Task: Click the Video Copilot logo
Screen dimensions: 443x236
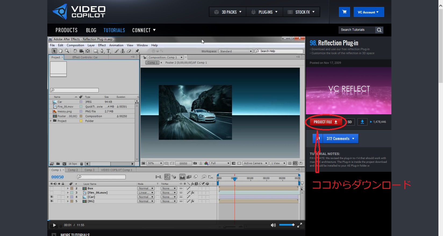Action: pyautogui.click(x=79, y=12)
